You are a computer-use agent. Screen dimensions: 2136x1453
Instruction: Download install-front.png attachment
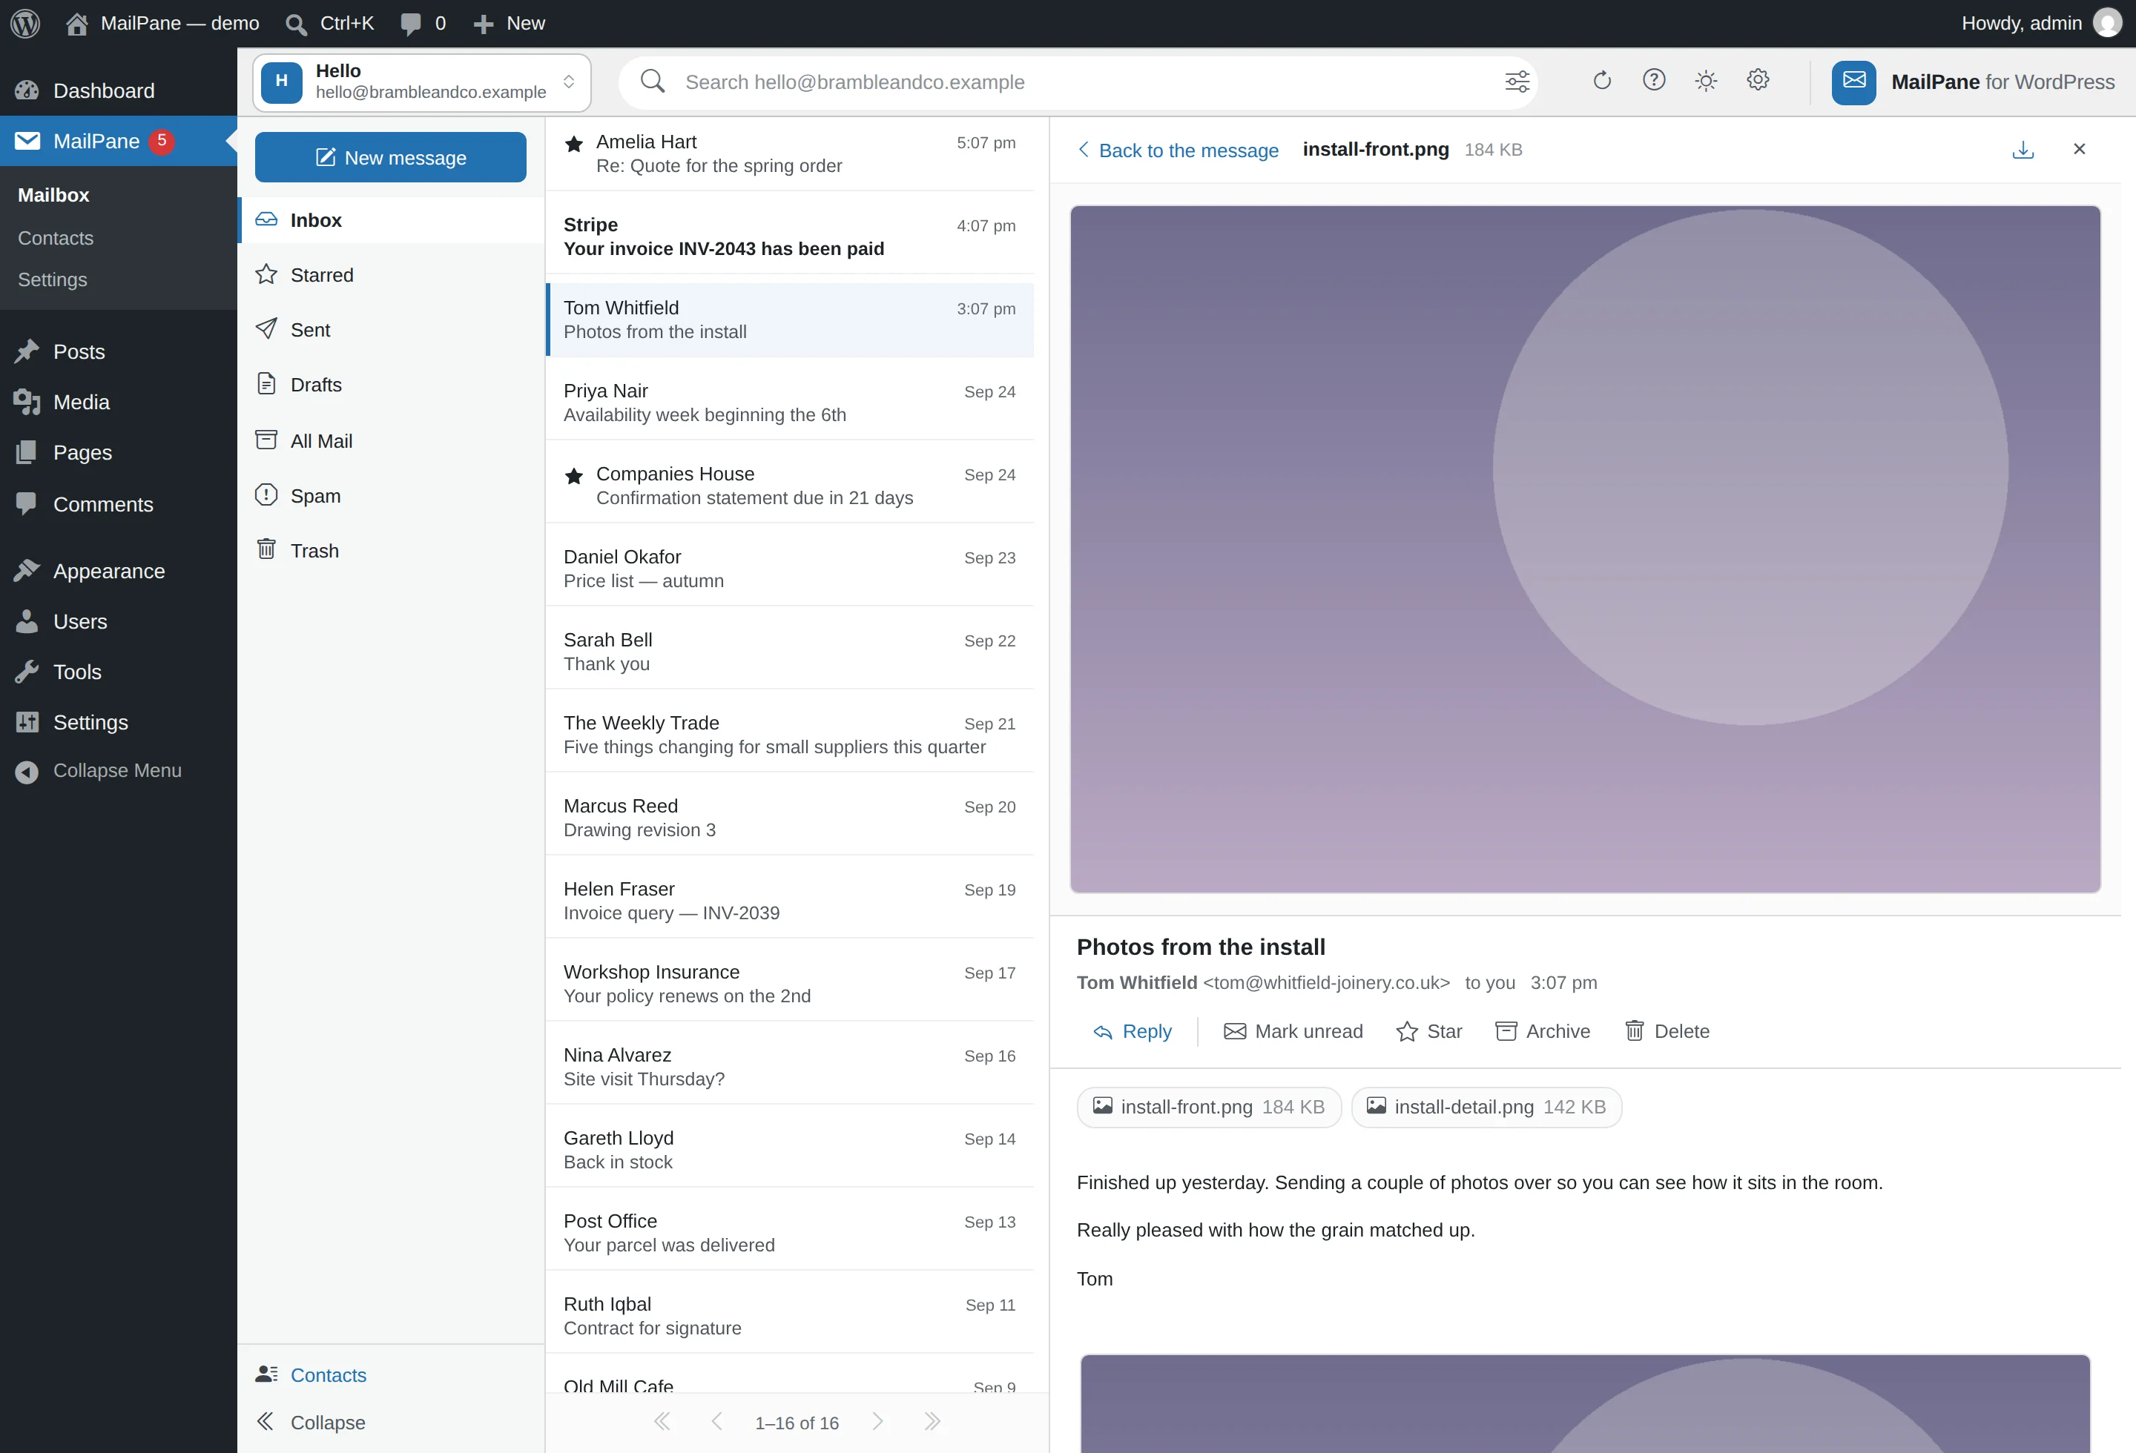point(2023,150)
